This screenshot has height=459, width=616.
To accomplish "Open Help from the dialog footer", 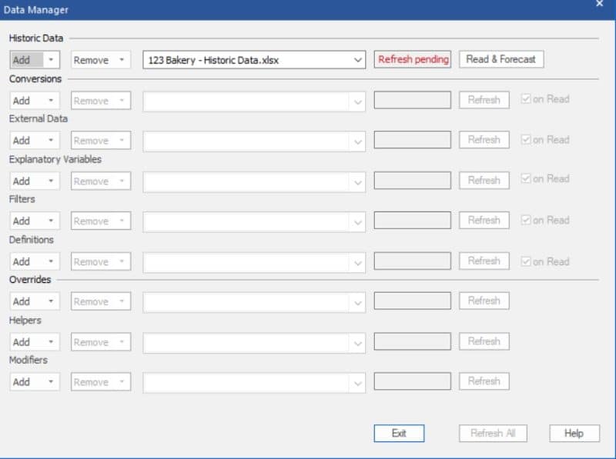I will [574, 433].
